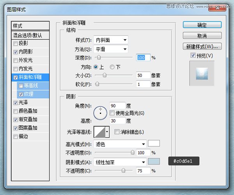This screenshot has height=195, width=234.
Task: Select direction 上 radio button
Action: 96,67
